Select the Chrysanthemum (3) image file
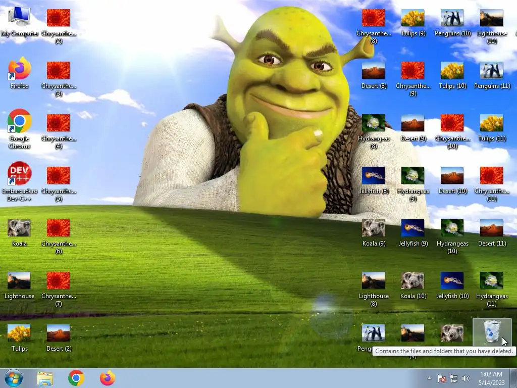 (x=59, y=79)
